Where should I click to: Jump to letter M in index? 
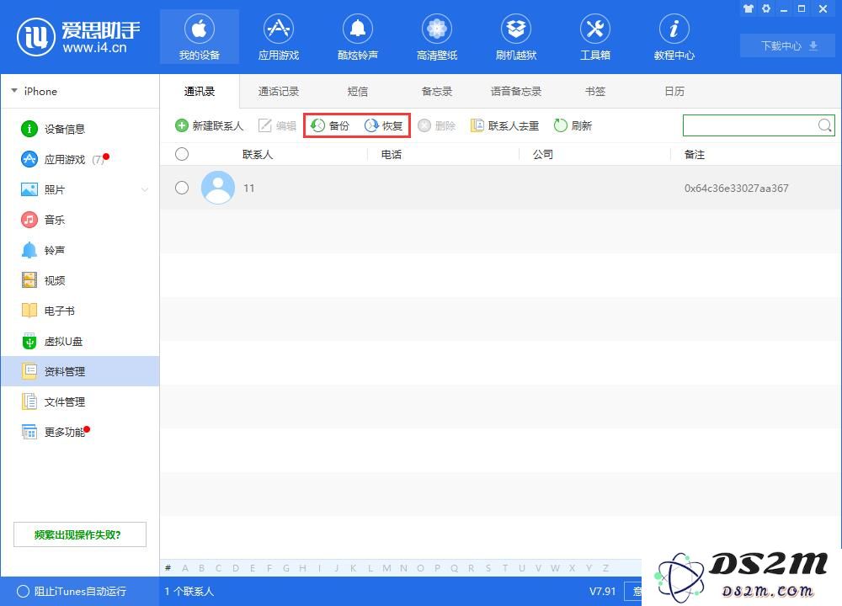pos(386,568)
